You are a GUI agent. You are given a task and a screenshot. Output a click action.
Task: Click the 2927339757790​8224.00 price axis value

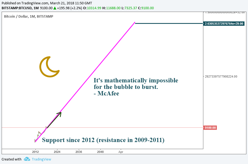click(x=221, y=76)
